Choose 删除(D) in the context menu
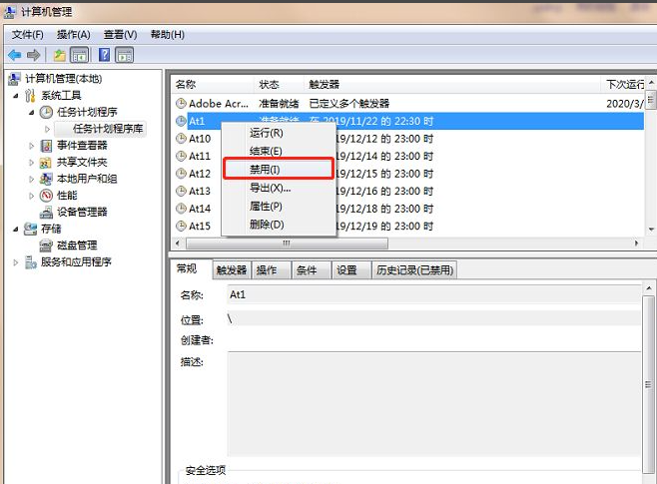Image resolution: width=657 pixels, height=484 pixels. (266, 224)
